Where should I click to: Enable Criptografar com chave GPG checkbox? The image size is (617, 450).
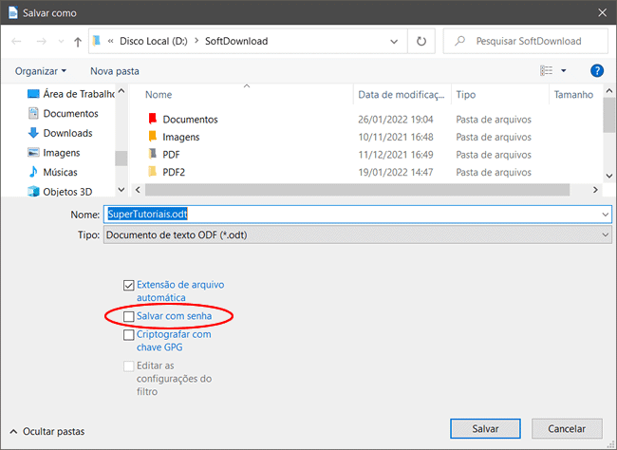pos(129,334)
